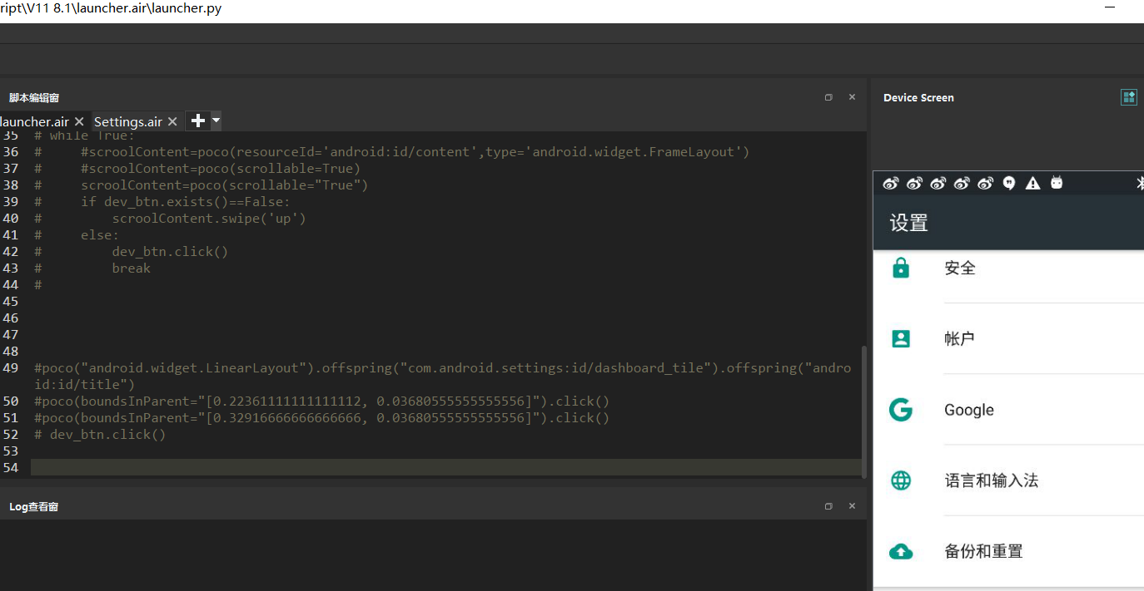Close the Log查看窗 panel
The image size is (1144, 591).
(852, 506)
